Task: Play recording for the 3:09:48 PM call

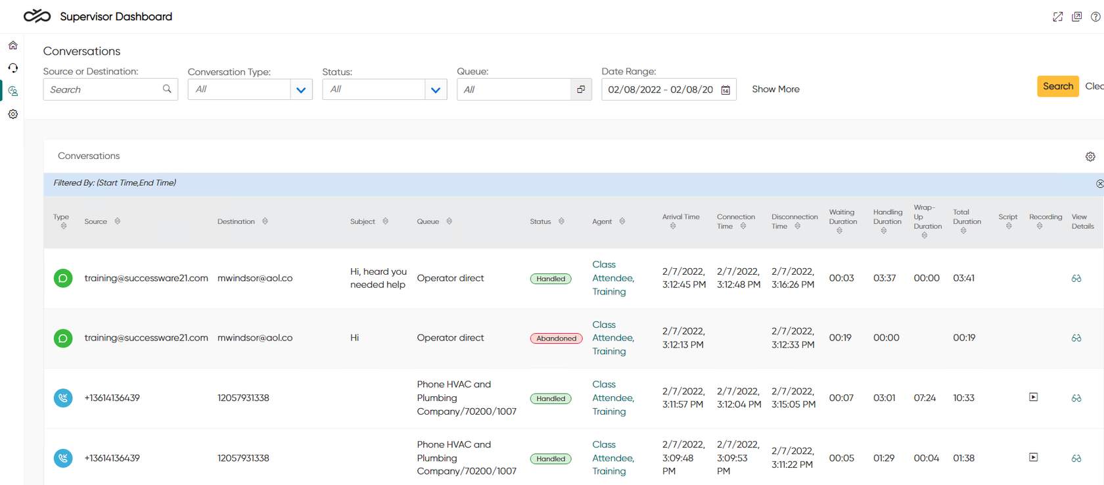Action: point(1033,457)
